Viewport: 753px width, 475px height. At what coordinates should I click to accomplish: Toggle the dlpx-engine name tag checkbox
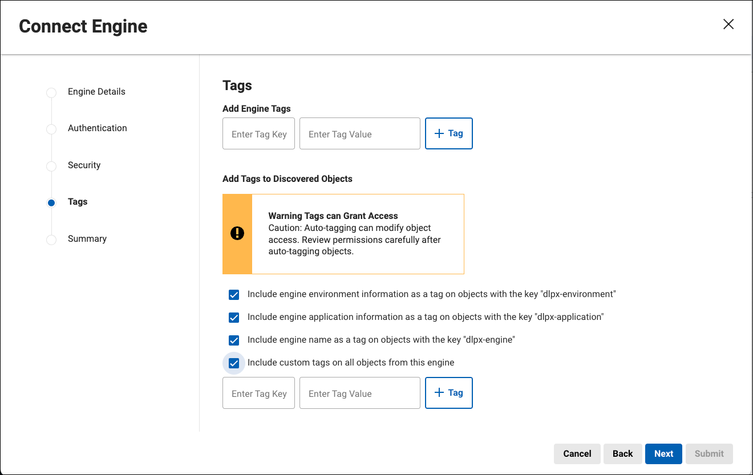pyautogui.click(x=234, y=340)
